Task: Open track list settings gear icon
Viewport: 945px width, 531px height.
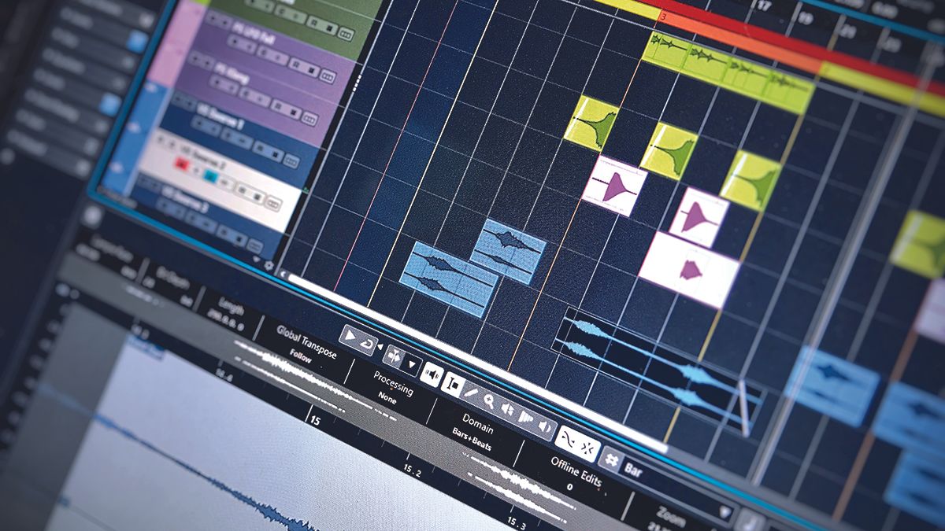Action: 269,266
